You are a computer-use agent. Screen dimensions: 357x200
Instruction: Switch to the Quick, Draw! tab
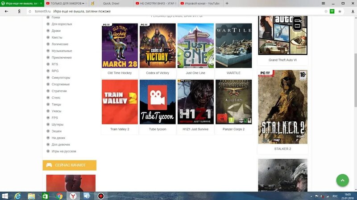(111, 4)
